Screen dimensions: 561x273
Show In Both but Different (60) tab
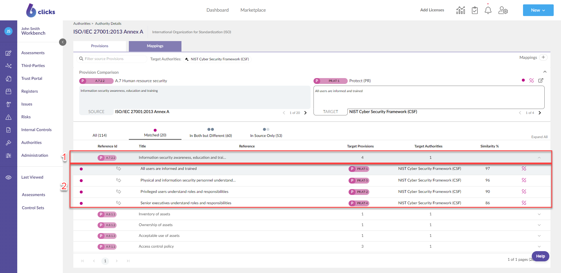211,135
